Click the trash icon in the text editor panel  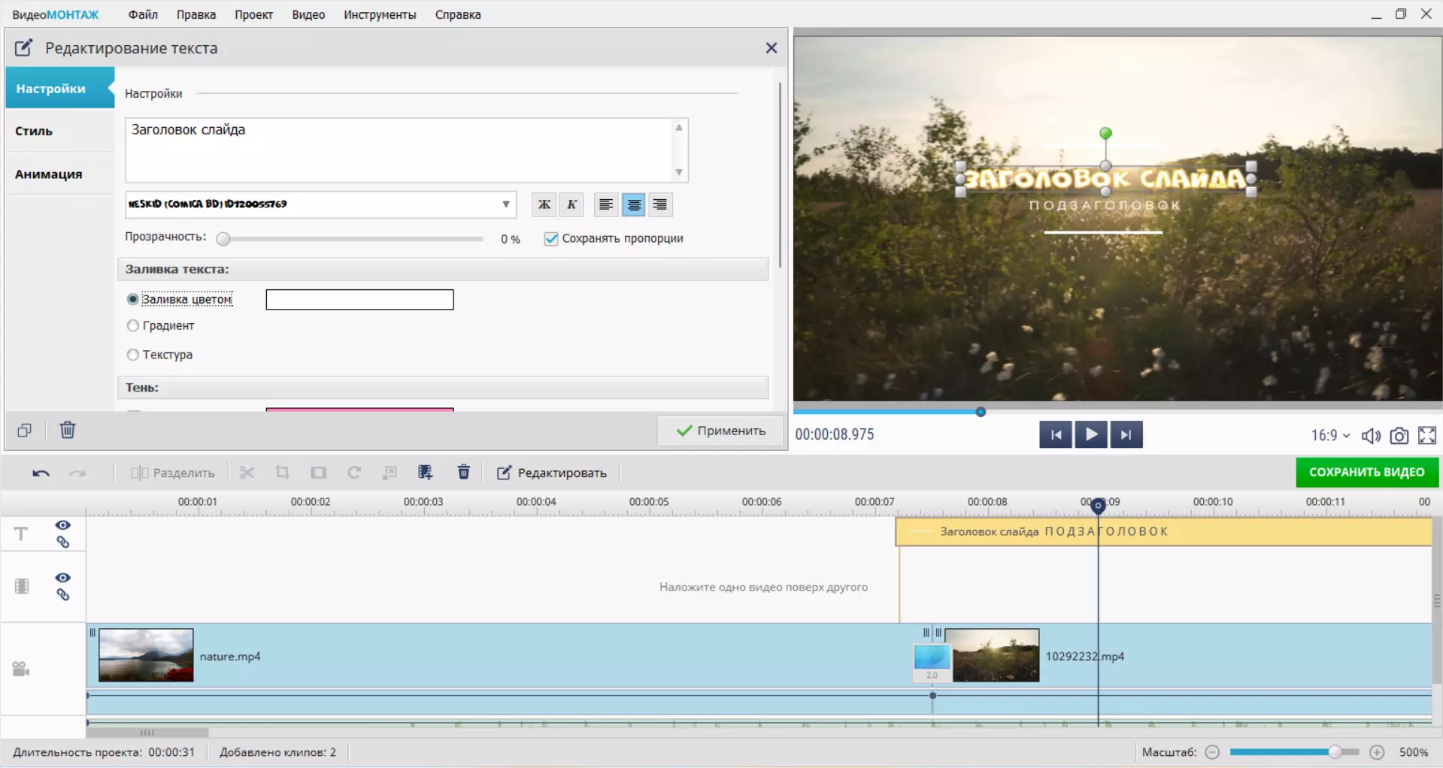coord(68,430)
